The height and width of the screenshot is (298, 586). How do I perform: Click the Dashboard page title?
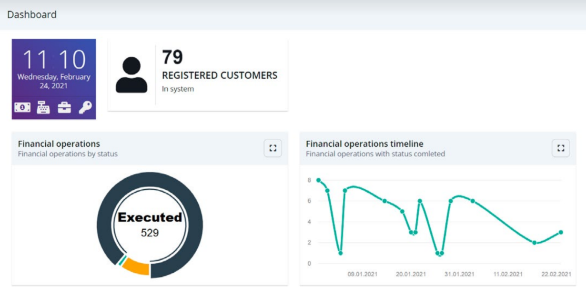pyautogui.click(x=32, y=15)
